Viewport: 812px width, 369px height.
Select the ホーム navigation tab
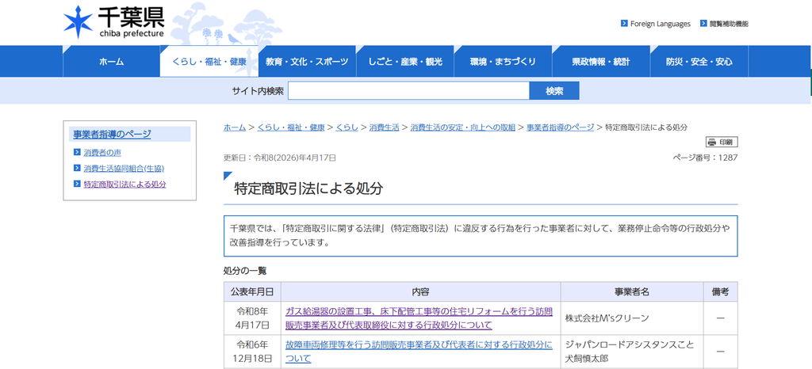111,62
